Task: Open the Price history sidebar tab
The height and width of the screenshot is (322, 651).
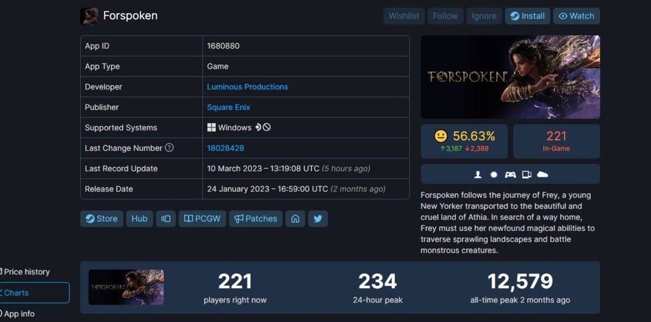Action: click(26, 272)
